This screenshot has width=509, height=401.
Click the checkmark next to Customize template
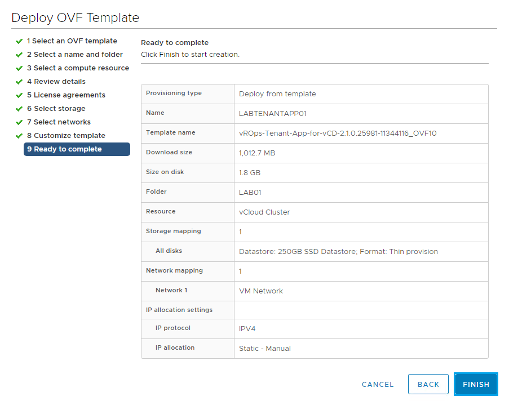click(19, 136)
